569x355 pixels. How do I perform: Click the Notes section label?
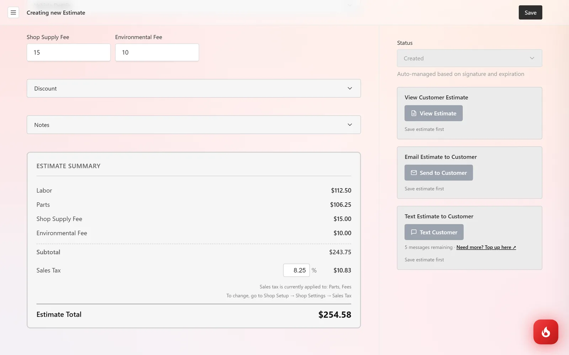(42, 125)
